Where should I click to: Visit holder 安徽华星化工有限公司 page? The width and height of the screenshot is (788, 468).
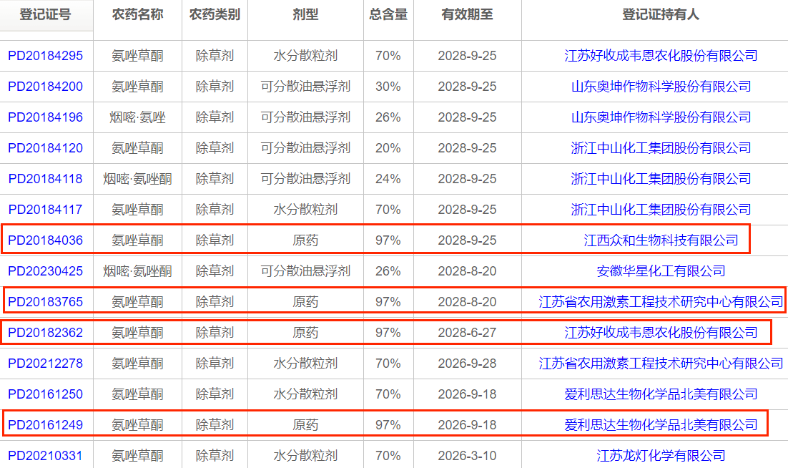(661, 271)
